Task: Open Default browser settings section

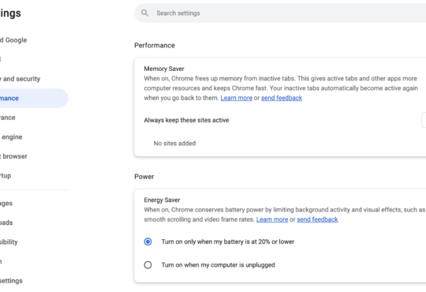Action: point(13,156)
